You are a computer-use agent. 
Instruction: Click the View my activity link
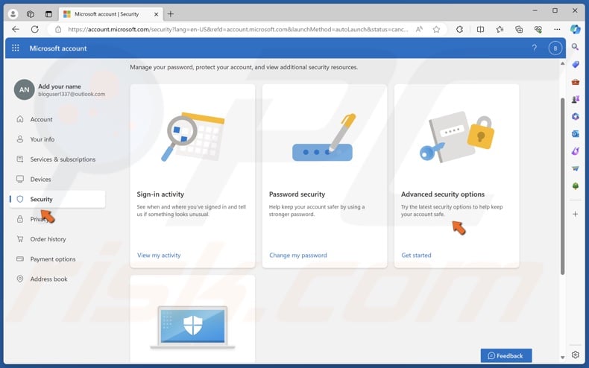159,256
